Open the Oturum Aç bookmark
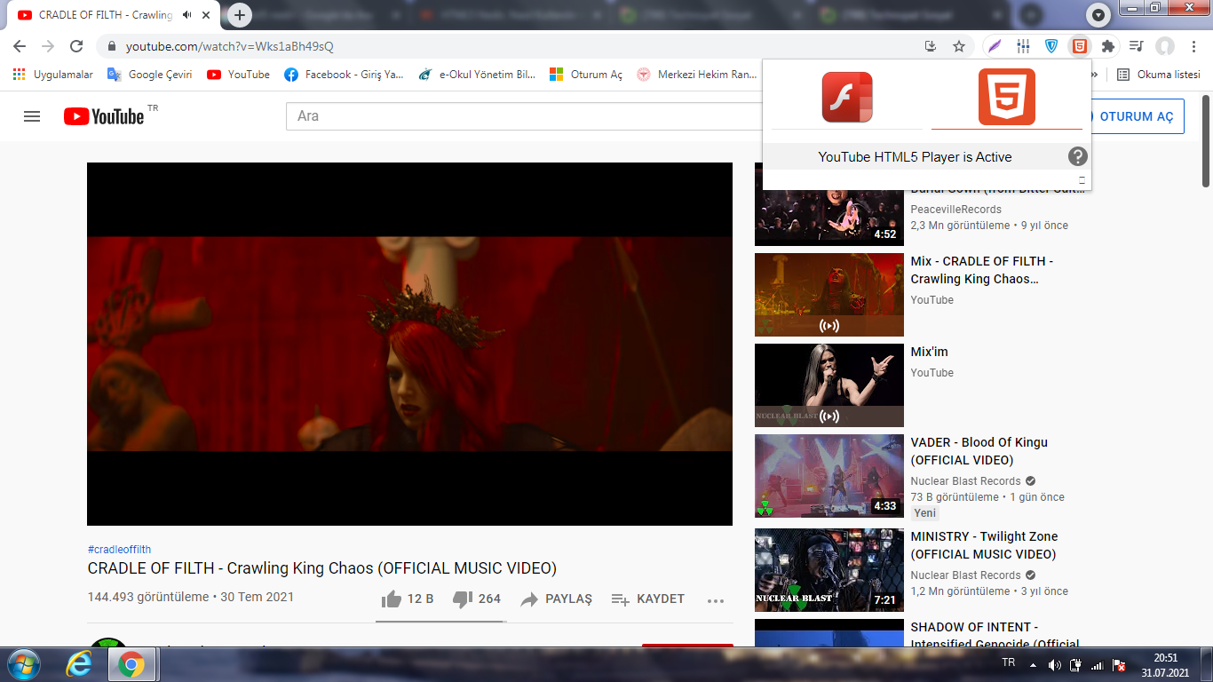The width and height of the screenshot is (1213, 682). pos(586,75)
